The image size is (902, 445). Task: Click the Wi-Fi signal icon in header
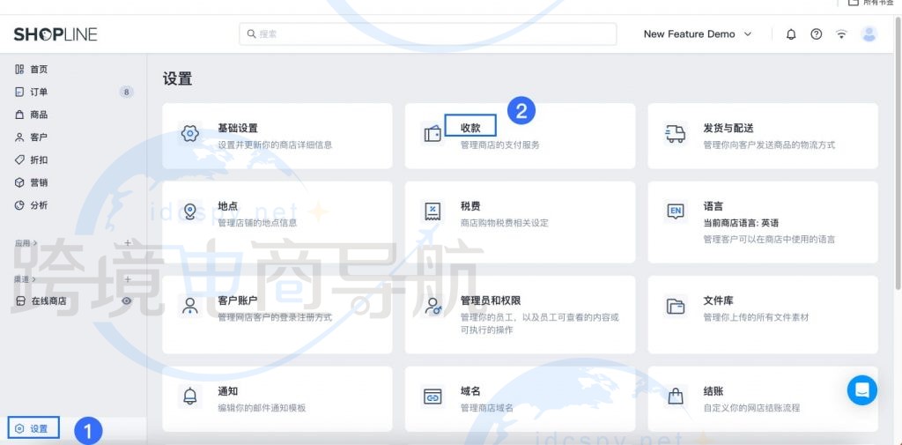(841, 34)
